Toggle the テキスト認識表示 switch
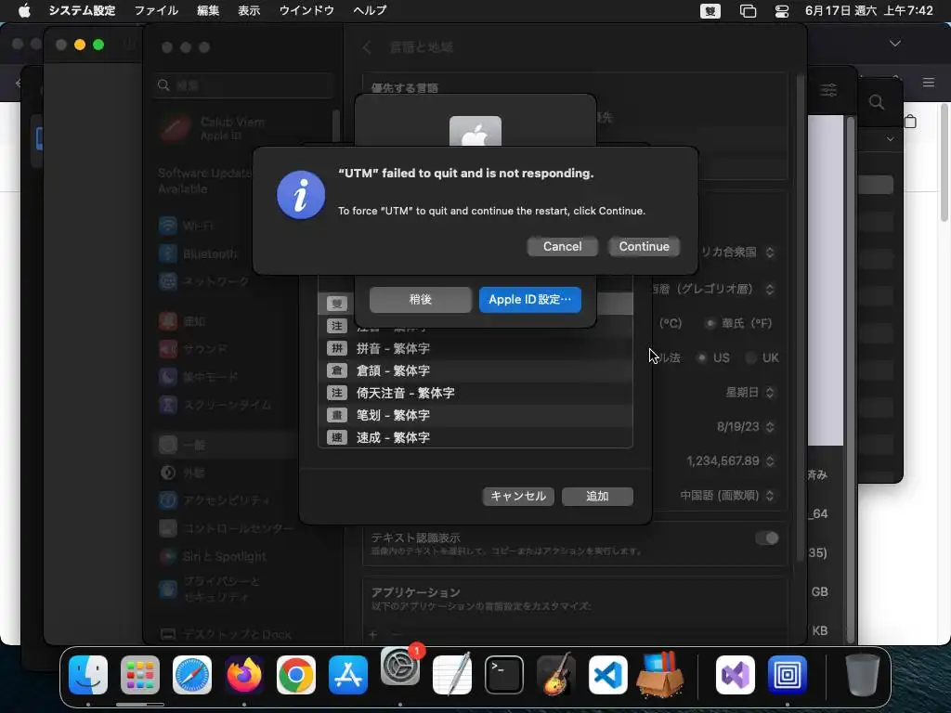 click(766, 538)
